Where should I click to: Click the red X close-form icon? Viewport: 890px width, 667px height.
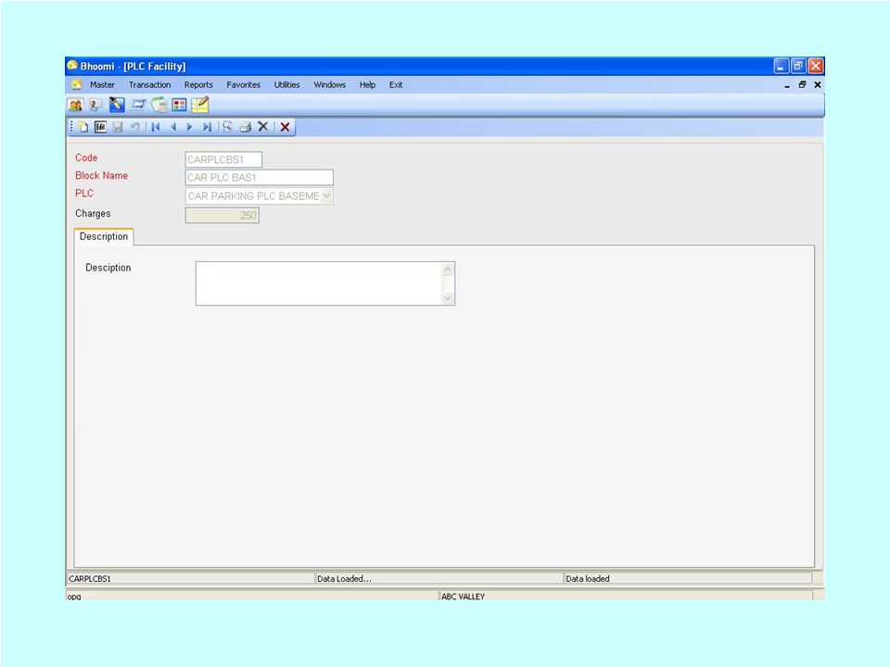pos(285,127)
